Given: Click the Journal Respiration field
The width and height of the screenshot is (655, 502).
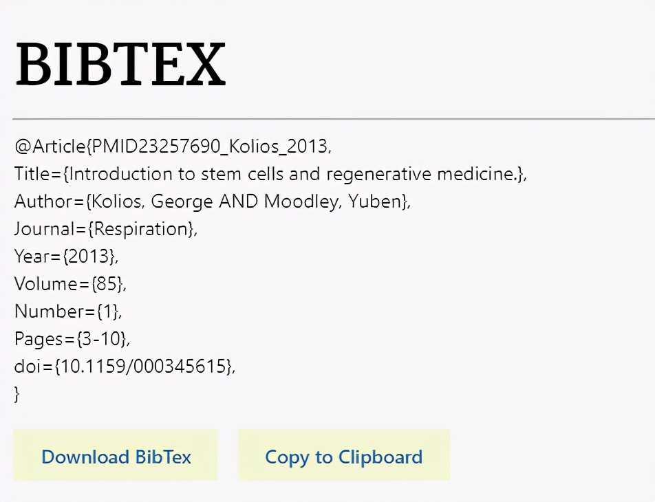Looking at the screenshot, I should point(103,228).
